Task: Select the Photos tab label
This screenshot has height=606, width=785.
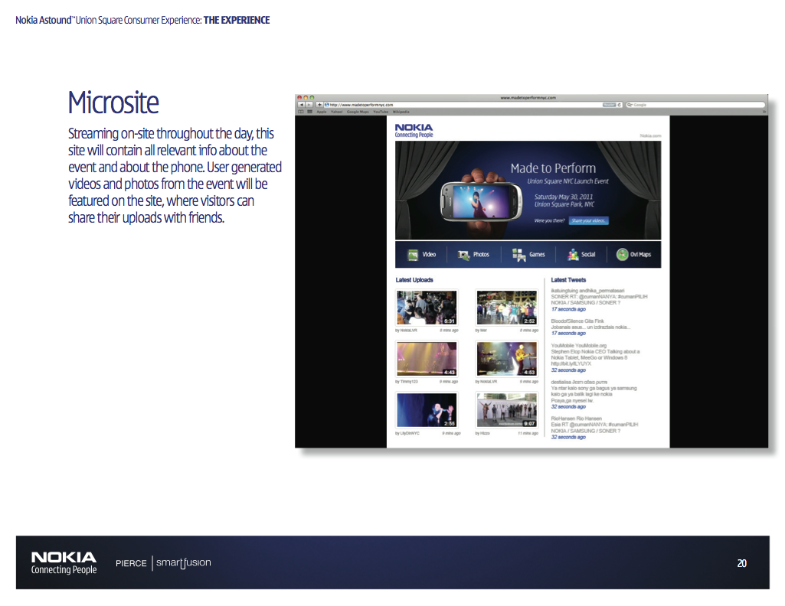Action: (x=481, y=255)
